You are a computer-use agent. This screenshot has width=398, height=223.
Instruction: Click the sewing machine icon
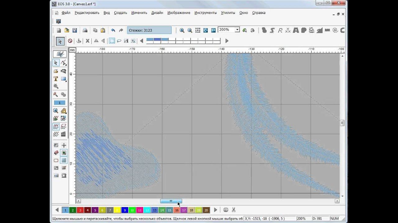pyautogui.click(x=64, y=175)
